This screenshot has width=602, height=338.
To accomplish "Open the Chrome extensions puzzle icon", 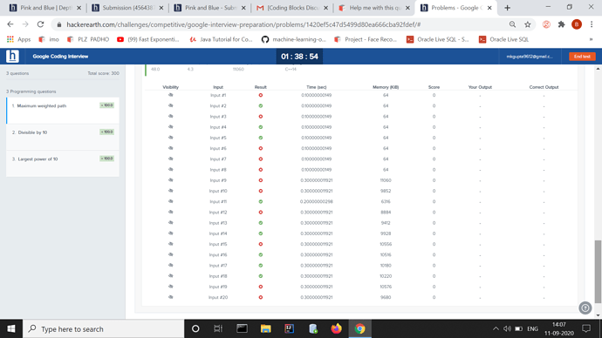I will tap(561, 24).
